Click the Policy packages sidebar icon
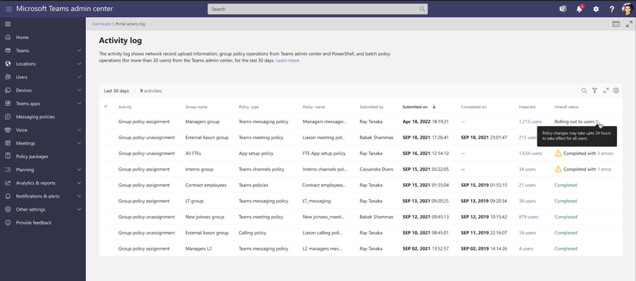Viewport: 636px width, 281px height. coord(8,156)
